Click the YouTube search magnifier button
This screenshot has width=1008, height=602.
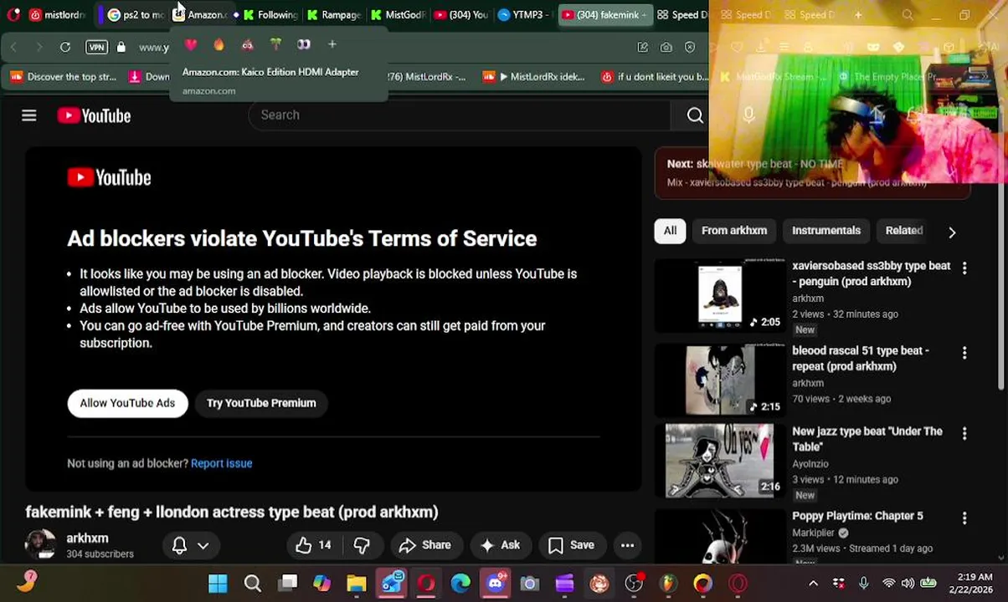[695, 115]
